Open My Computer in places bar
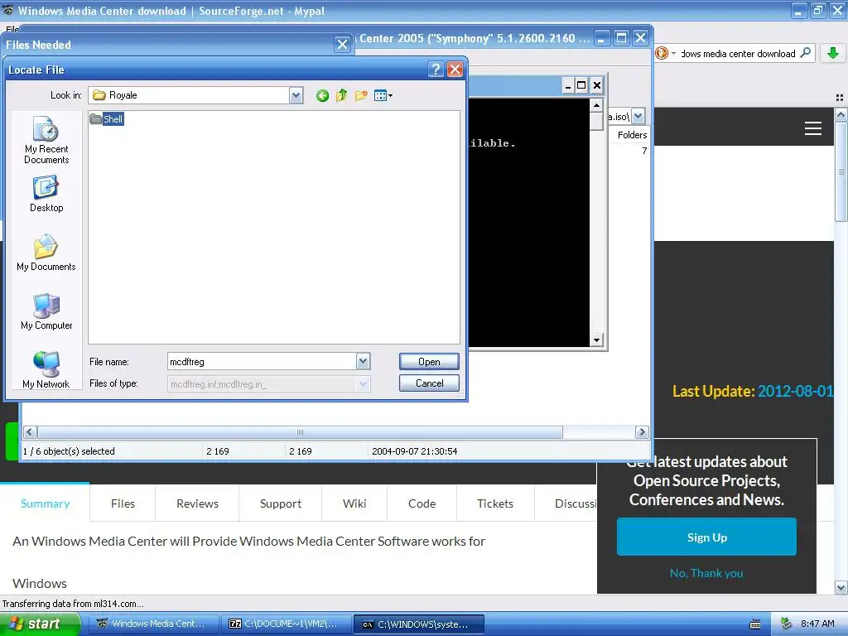 point(46,311)
